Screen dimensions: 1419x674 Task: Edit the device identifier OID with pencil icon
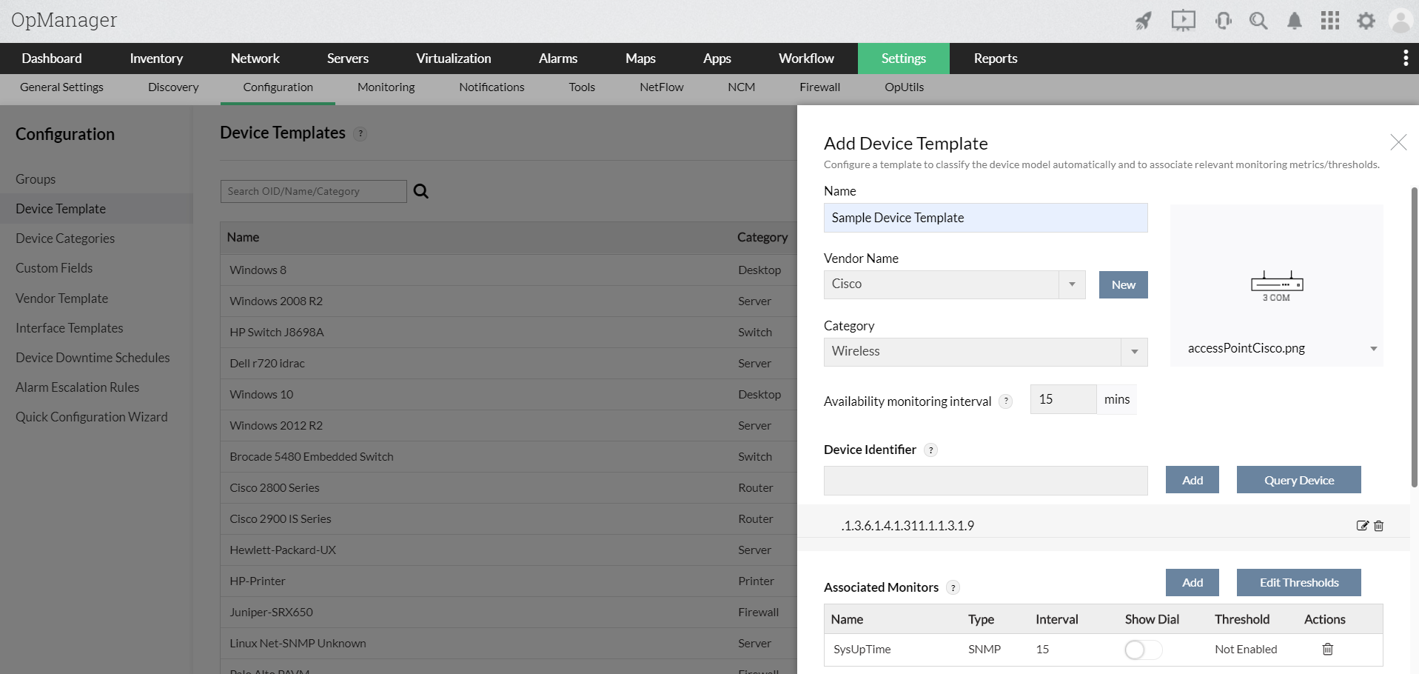point(1362,525)
